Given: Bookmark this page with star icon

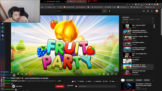Looking at the screenshot, I should (132, 5).
